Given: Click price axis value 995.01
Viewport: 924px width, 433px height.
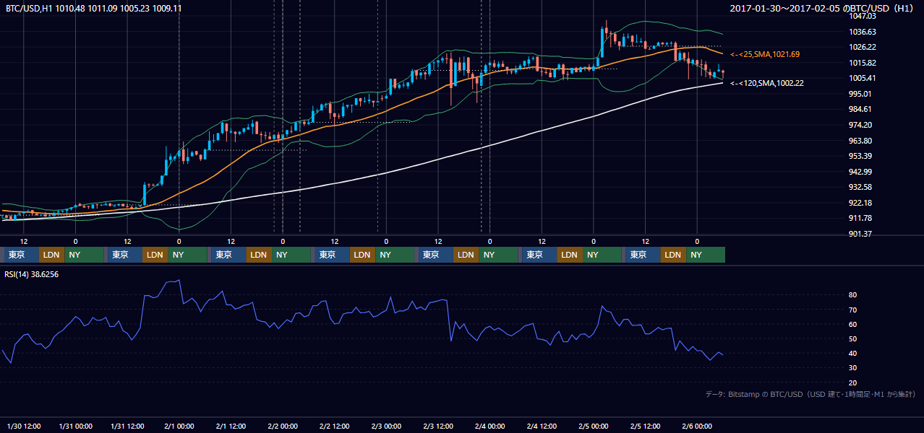Looking at the screenshot, I should point(860,94).
